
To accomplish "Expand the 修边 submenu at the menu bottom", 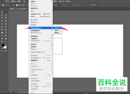I will point(41,92).
